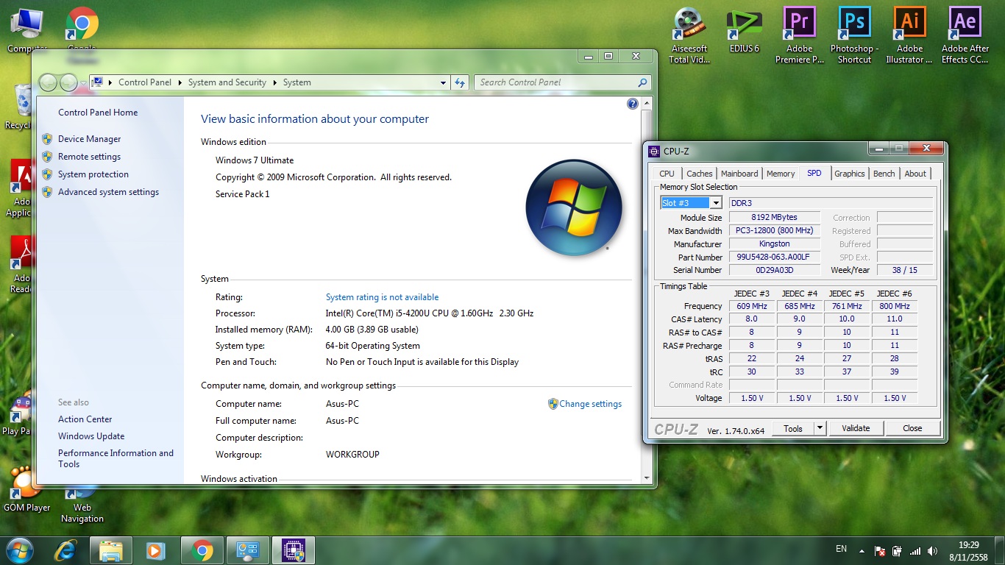Viewport: 1005px width, 565px height.
Task: Open Windows Update link
Action: [91, 436]
